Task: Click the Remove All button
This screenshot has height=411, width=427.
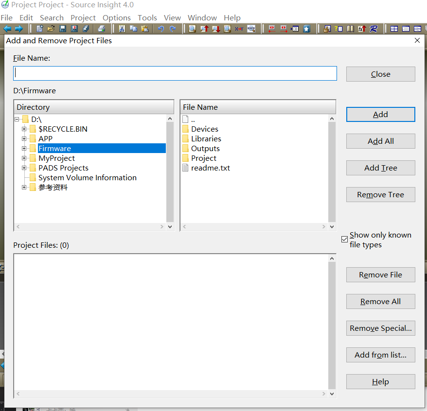Action: click(x=380, y=301)
